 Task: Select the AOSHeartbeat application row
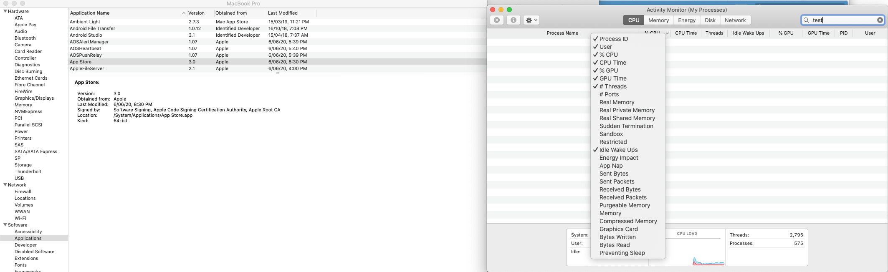[278, 48]
